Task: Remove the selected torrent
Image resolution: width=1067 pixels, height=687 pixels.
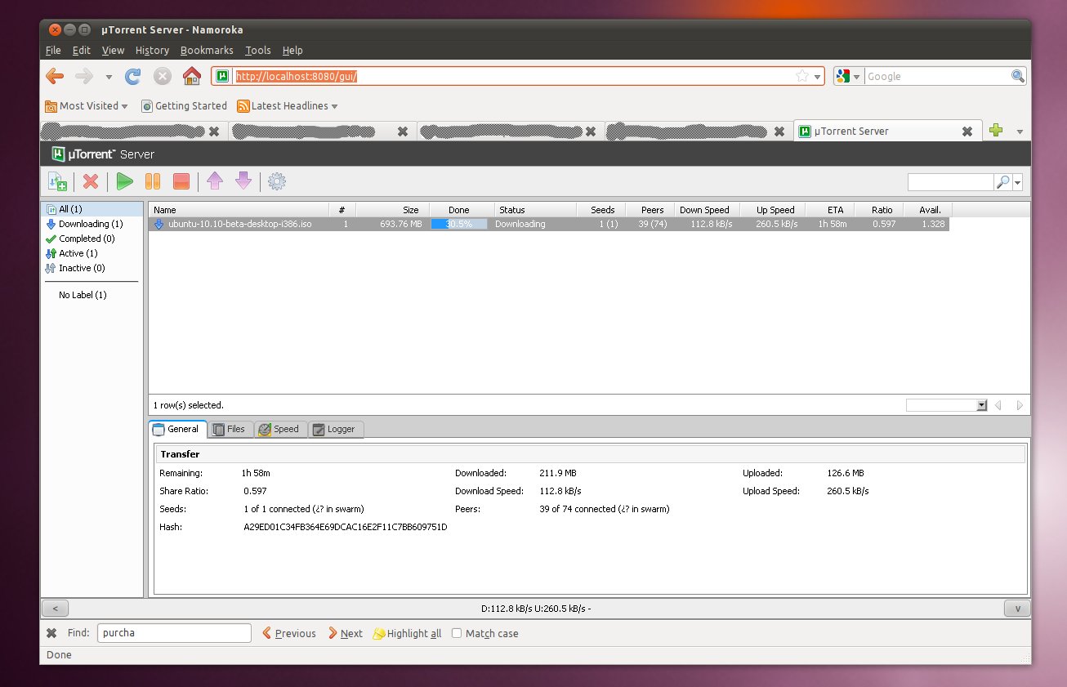Action: tap(91, 181)
